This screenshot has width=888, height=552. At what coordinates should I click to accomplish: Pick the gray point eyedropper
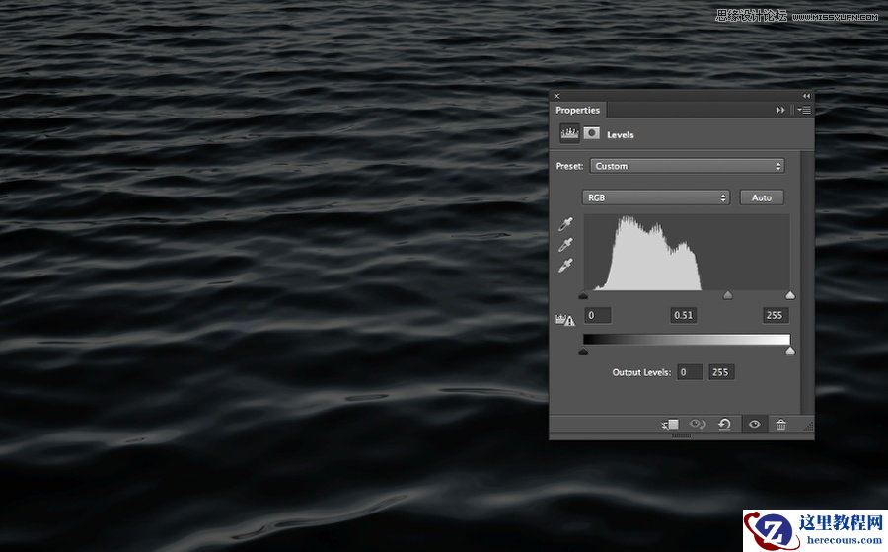(565, 245)
